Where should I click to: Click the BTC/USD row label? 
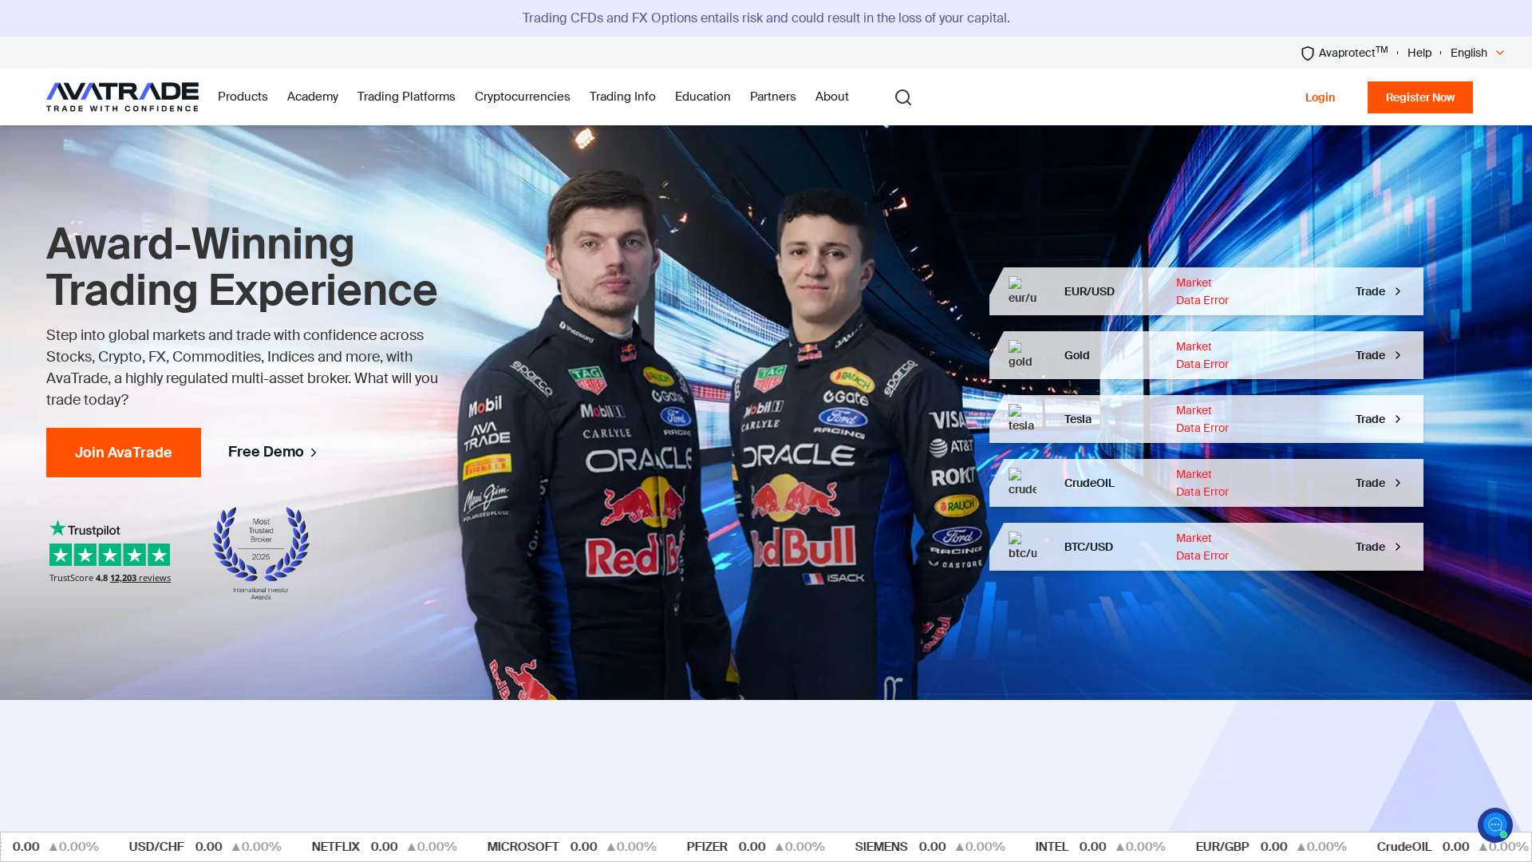click(1088, 547)
